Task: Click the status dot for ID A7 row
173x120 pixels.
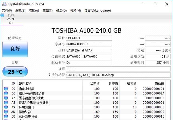Action: [x=6, y=98]
